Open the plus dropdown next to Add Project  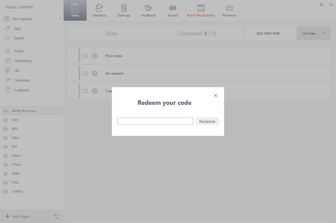56,216
